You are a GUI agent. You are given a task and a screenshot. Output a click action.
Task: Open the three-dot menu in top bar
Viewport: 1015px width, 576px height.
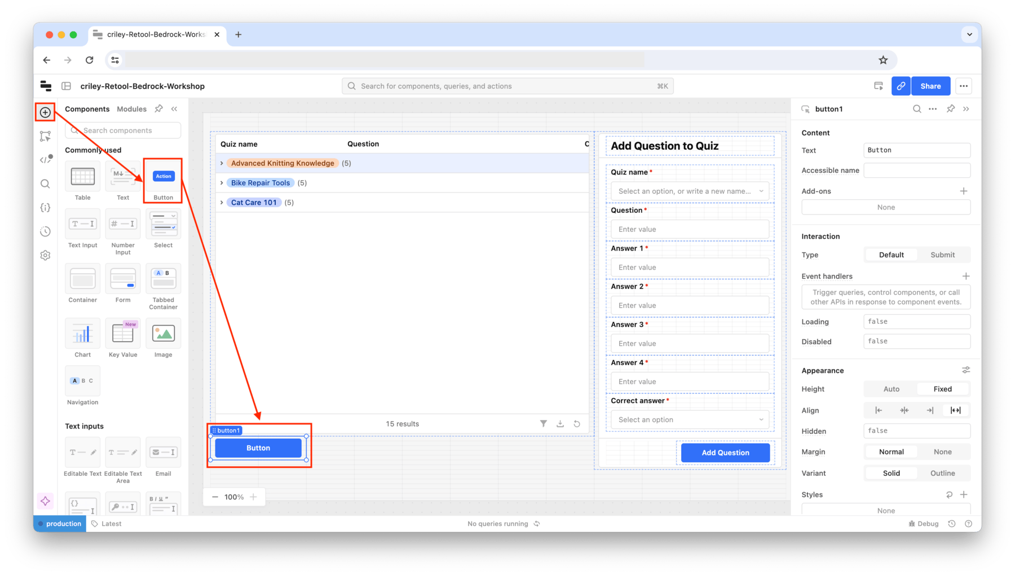tap(964, 86)
